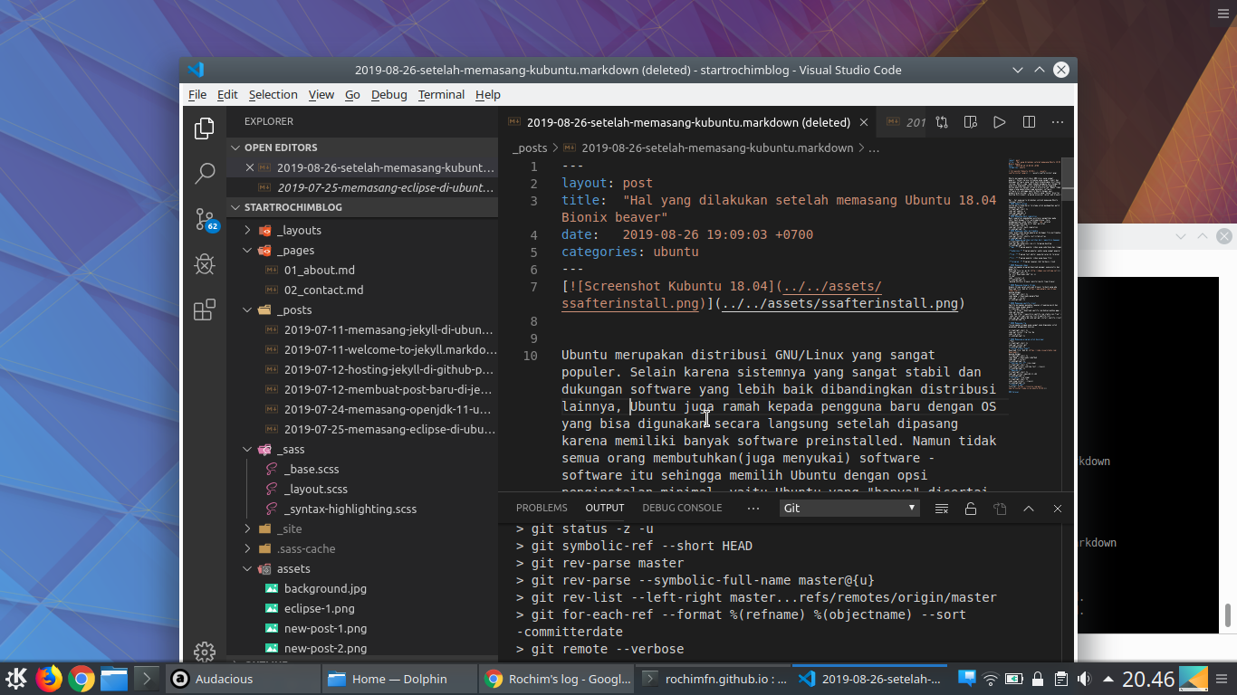
Task: Open log output file icon in panel
Action: (x=1000, y=509)
